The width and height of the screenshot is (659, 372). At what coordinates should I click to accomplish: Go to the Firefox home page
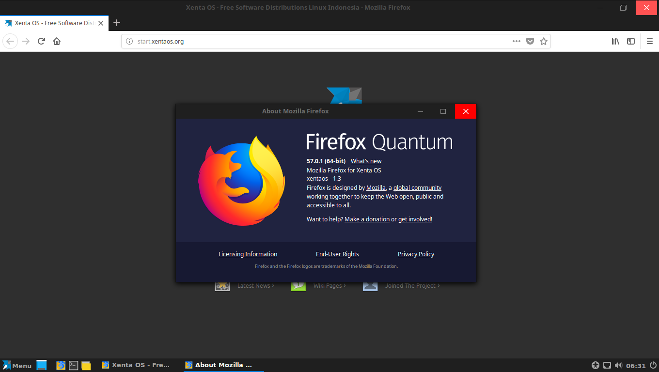[57, 41]
